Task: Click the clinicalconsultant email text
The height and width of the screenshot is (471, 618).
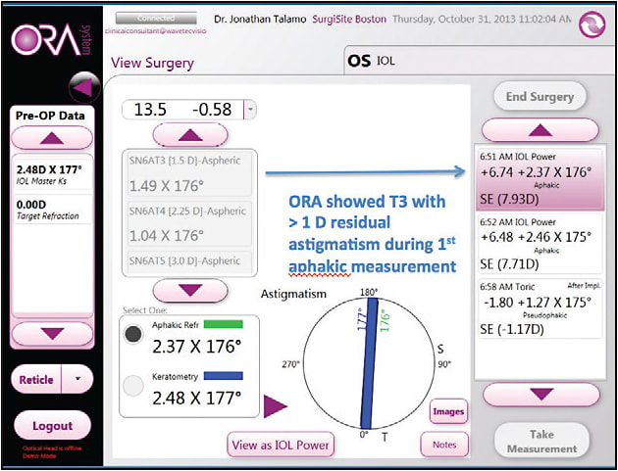Action: point(156,31)
